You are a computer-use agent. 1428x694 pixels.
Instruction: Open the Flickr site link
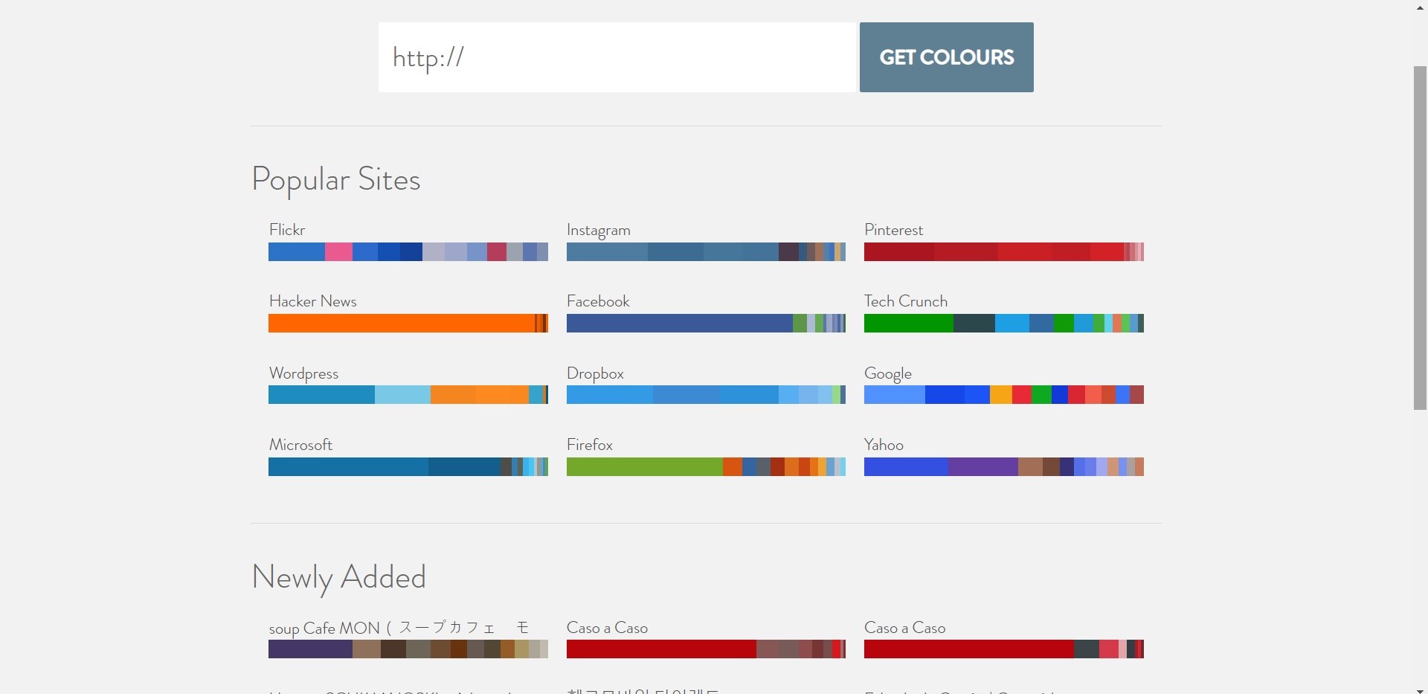tap(287, 230)
